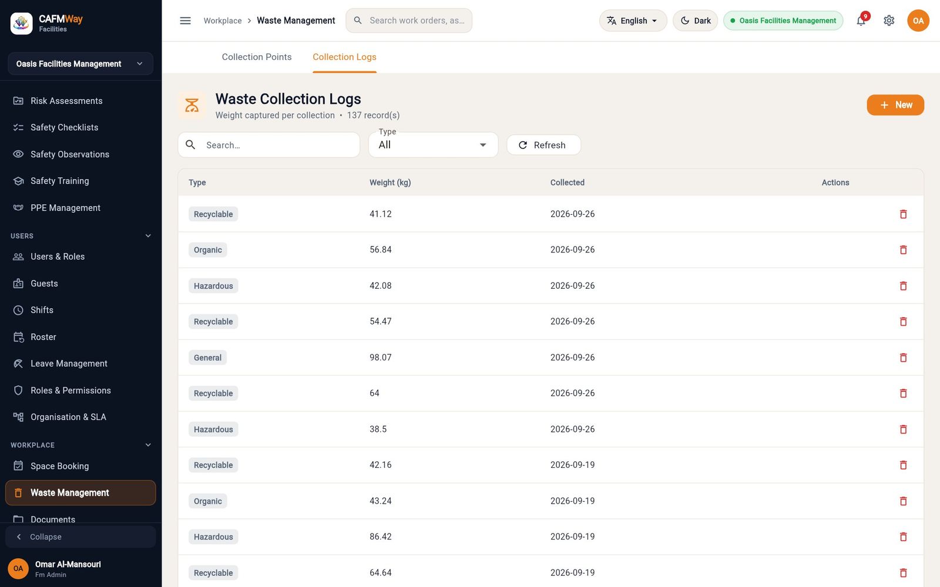The image size is (940, 587).
Task: Open Leave Management in sidebar
Action: pos(80,363)
